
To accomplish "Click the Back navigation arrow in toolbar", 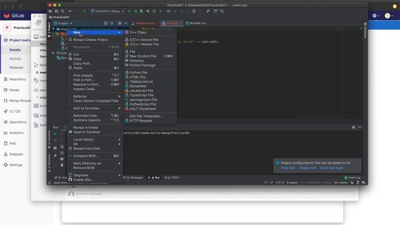I will pos(70,11).
